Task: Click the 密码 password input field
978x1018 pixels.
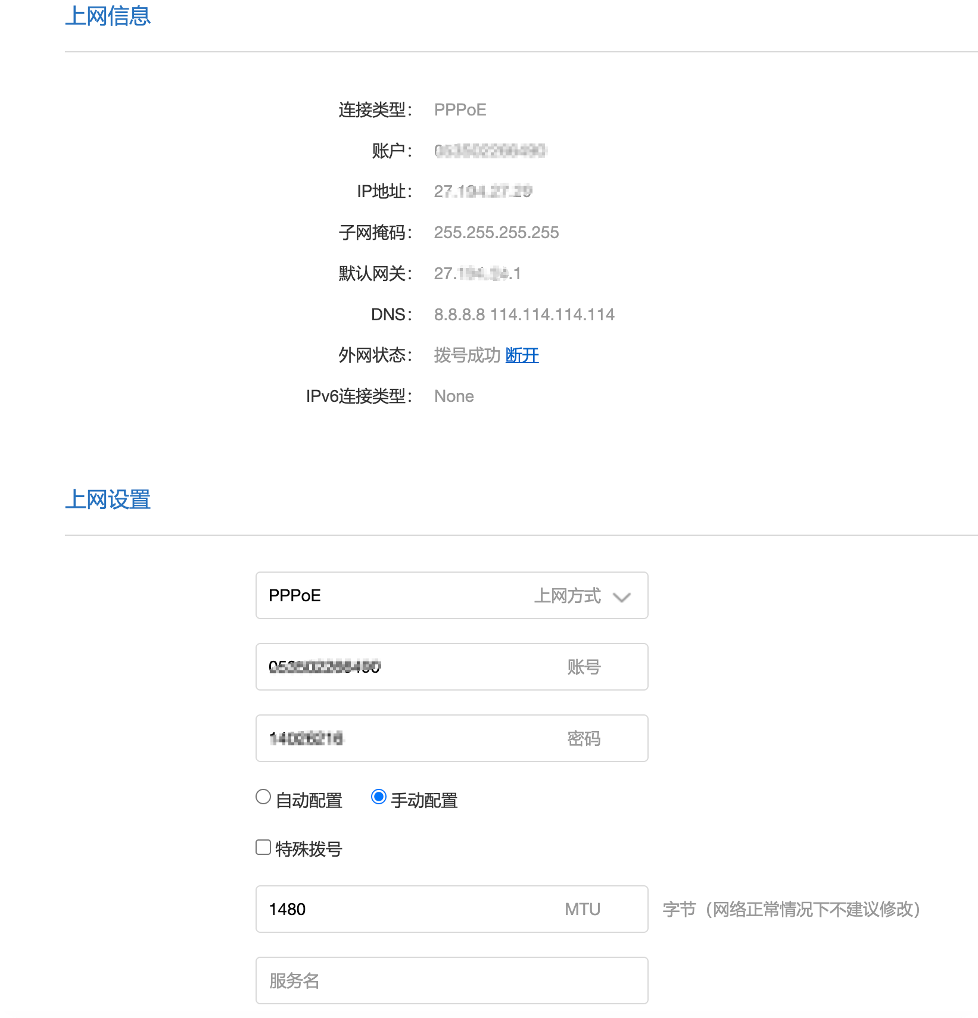Action: [451, 738]
